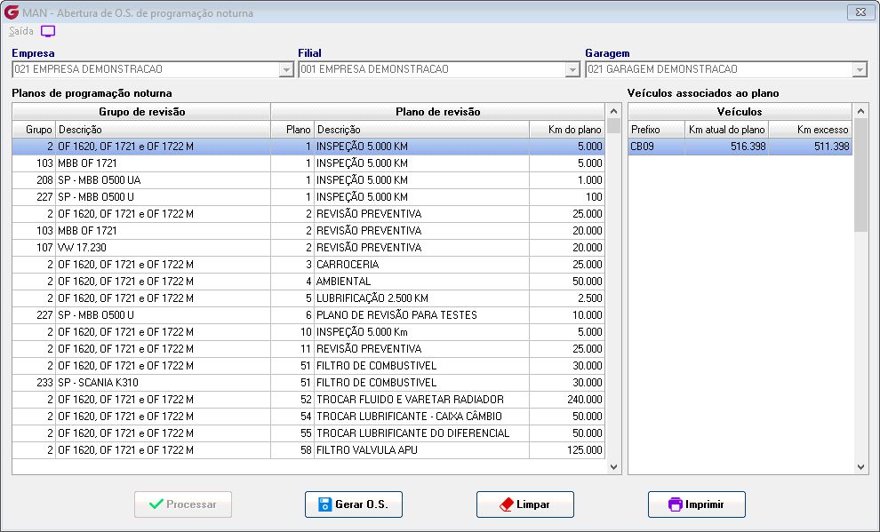Click the Grupo de revisão header
880x532 pixels.
pyautogui.click(x=141, y=112)
